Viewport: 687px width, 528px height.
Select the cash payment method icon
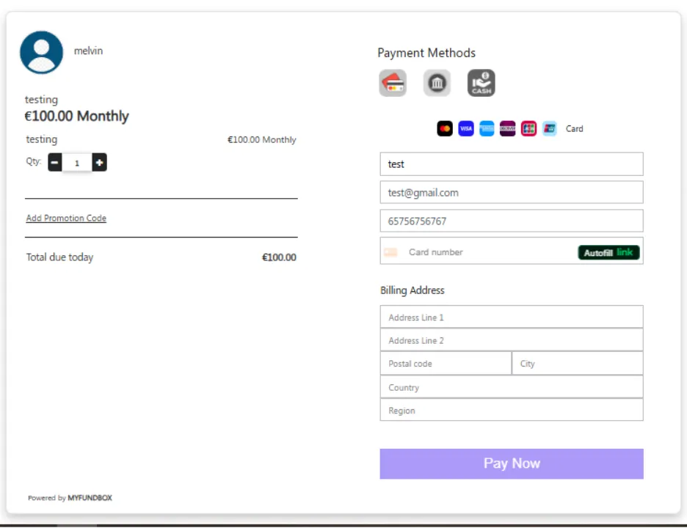click(x=481, y=83)
